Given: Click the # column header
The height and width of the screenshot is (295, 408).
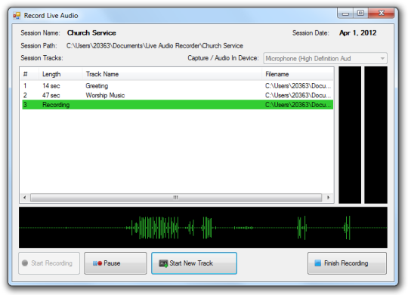Looking at the screenshot, I should click(x=29, y=75).
